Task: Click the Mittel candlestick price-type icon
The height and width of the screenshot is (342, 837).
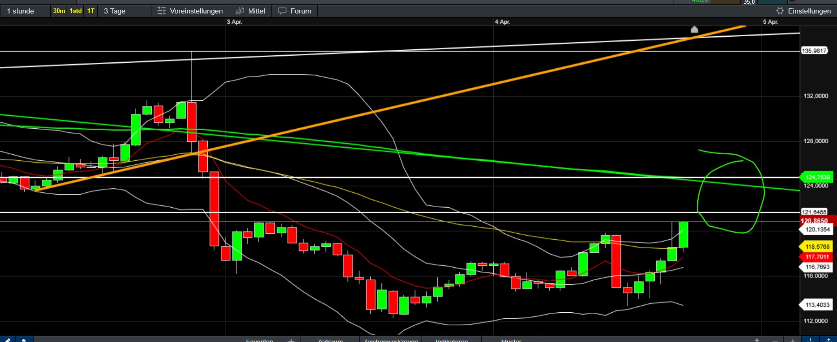Action: point(240,11)
